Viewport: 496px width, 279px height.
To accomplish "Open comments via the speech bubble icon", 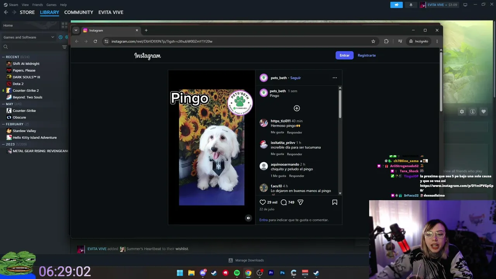I will pyautogui.click(x=284, y=202).
